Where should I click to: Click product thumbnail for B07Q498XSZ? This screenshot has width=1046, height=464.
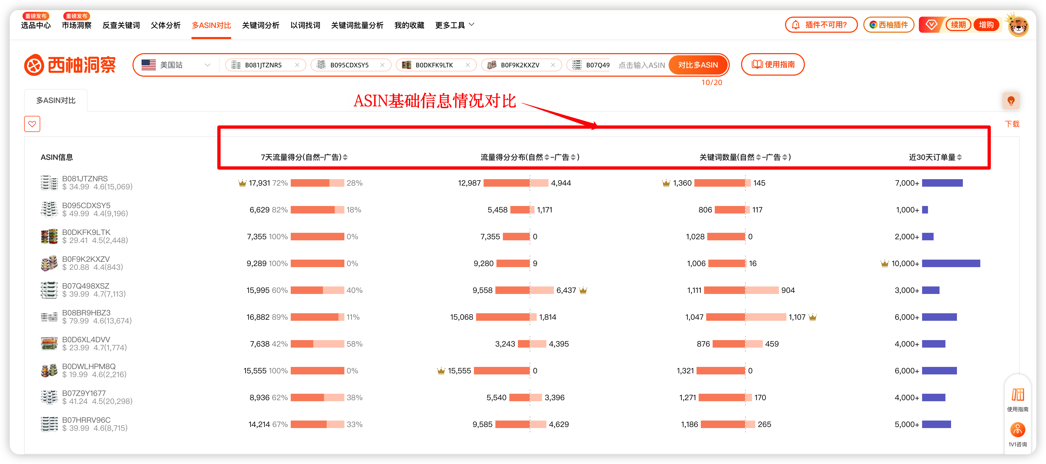[x=49, y=290]
